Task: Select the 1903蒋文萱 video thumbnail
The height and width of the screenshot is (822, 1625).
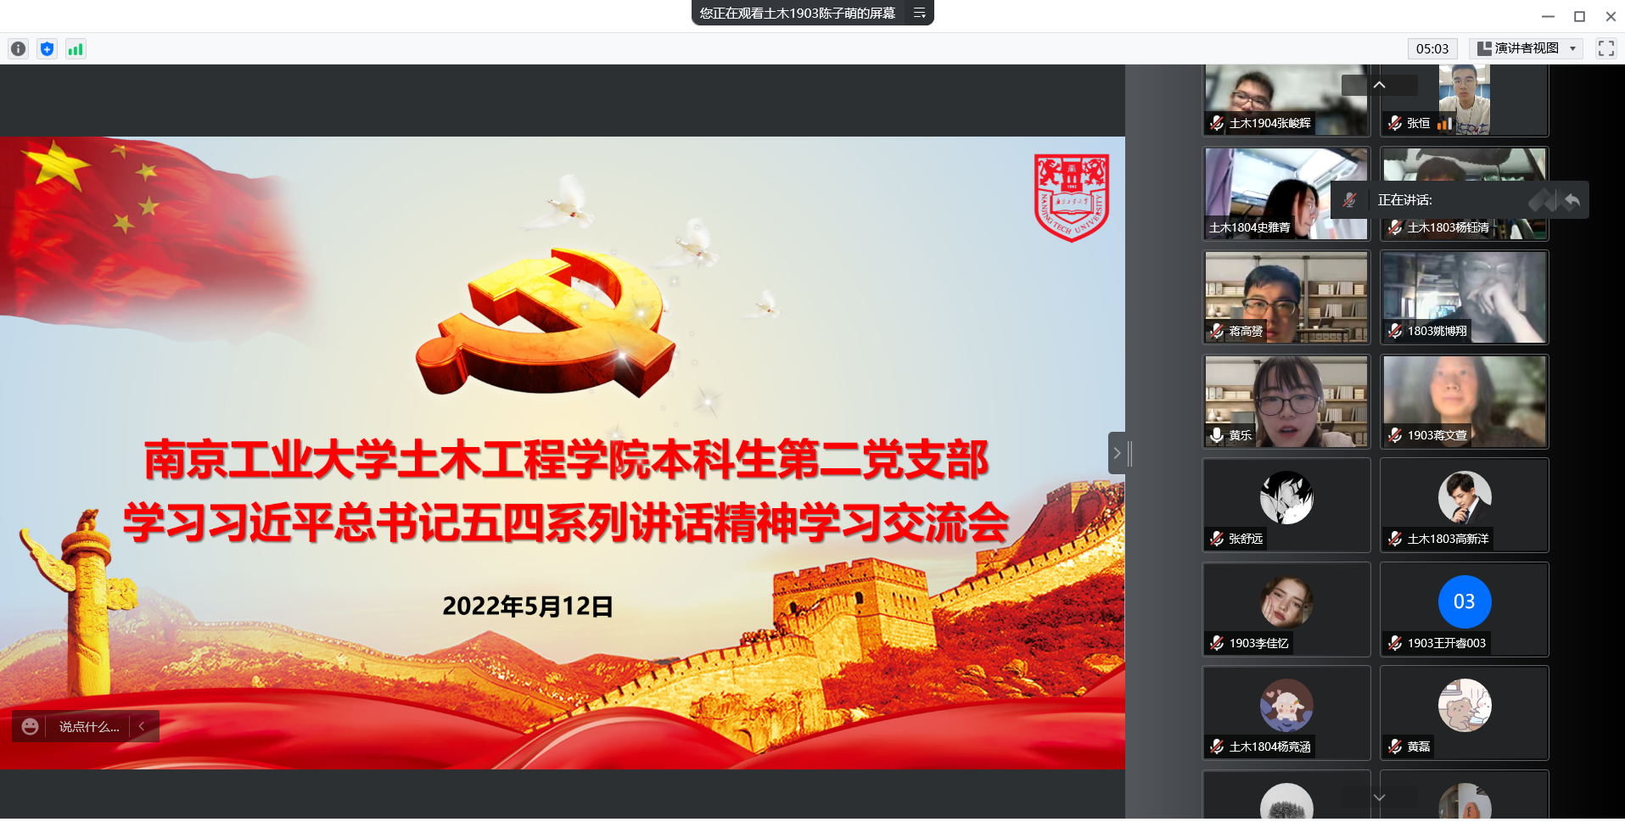Action: tap(1464, 399)
